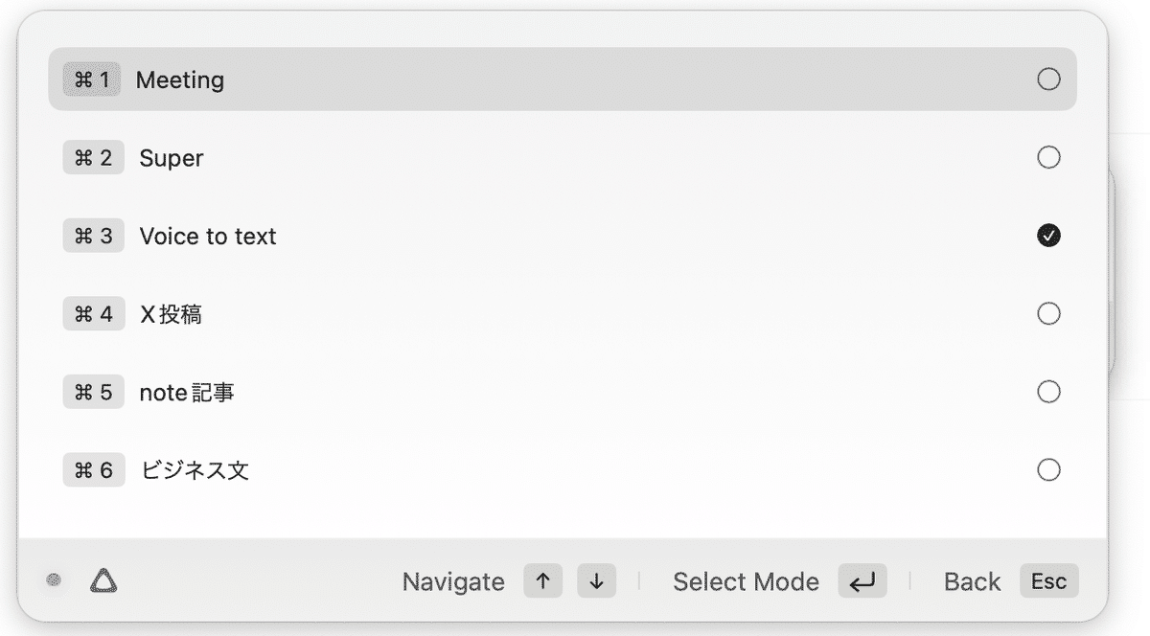
Task: Choose the Super mode entry
Action: pos(172,158)
